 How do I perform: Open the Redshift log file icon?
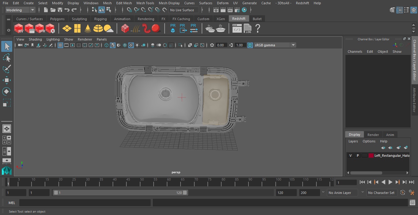point(247,28)
